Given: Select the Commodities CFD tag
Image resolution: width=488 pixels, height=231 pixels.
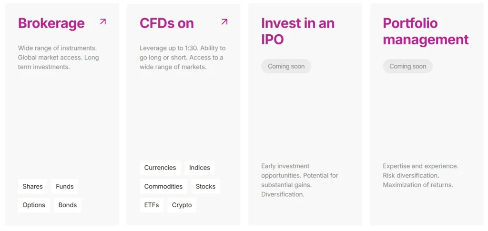Looking at the screenshot, I should click(x=163, y=186).
